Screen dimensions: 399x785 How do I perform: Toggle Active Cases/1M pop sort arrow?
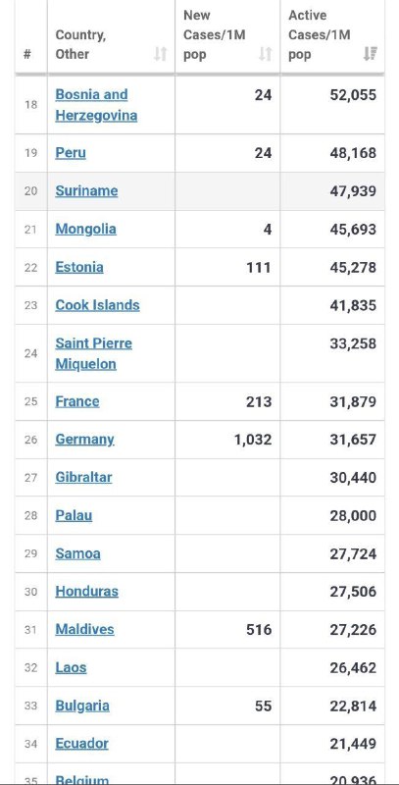pyautogui.click(x=370, y=54)
